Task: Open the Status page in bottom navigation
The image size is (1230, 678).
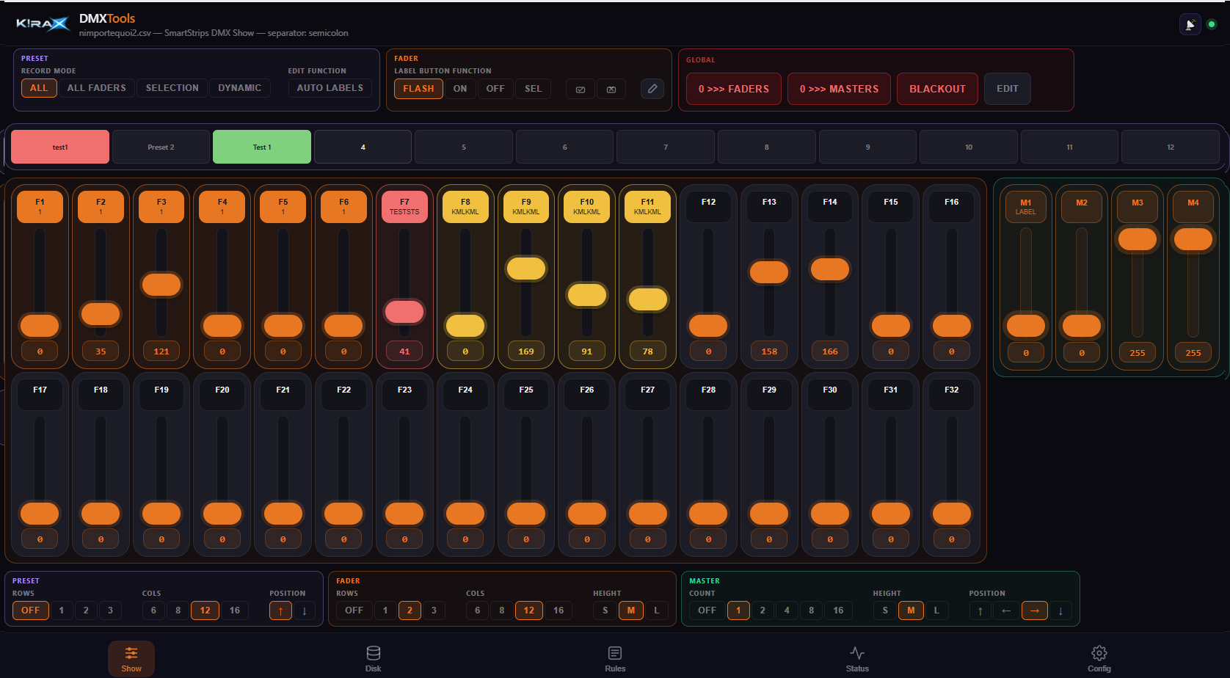Action: pyautogui.click(x=857, y=658)
